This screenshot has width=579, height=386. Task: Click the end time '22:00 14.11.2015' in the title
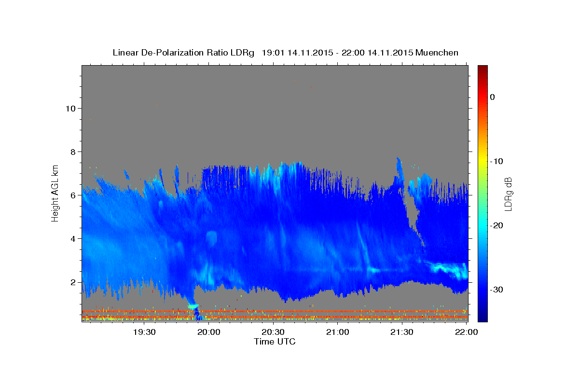[x=377, y=53]
